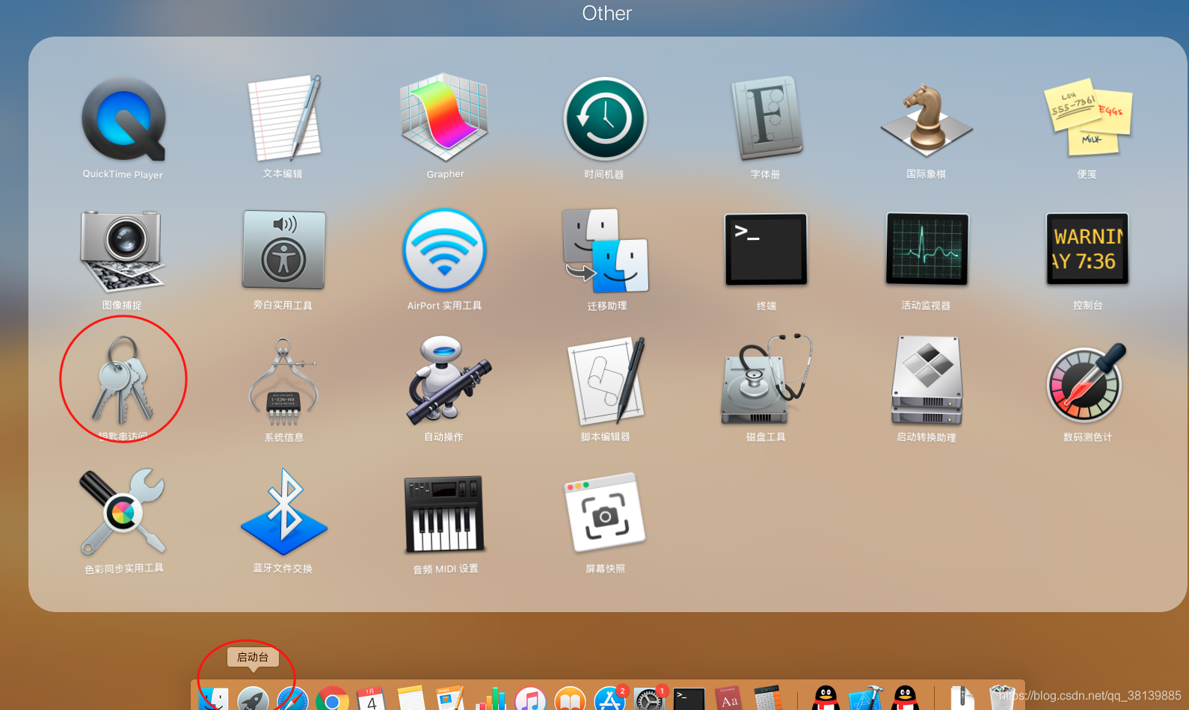Open 蓝牙文件交换 Bluetooth File Exchange

pos(283,512)
